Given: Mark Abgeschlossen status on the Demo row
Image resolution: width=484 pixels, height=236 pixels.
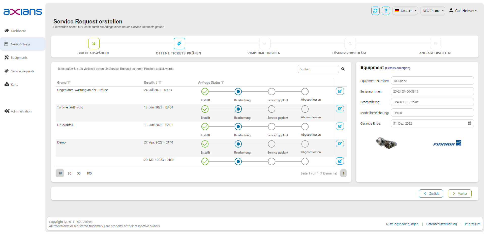Looking at the screenshot, I should coord(305,144).
